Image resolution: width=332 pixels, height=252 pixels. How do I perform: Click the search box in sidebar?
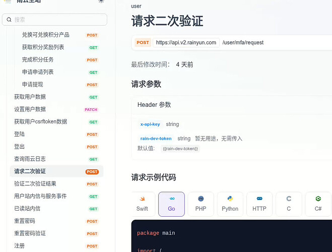click(x=54, y=20)
